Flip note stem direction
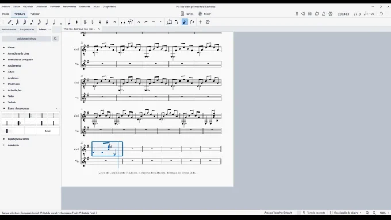 coord(177,22)
